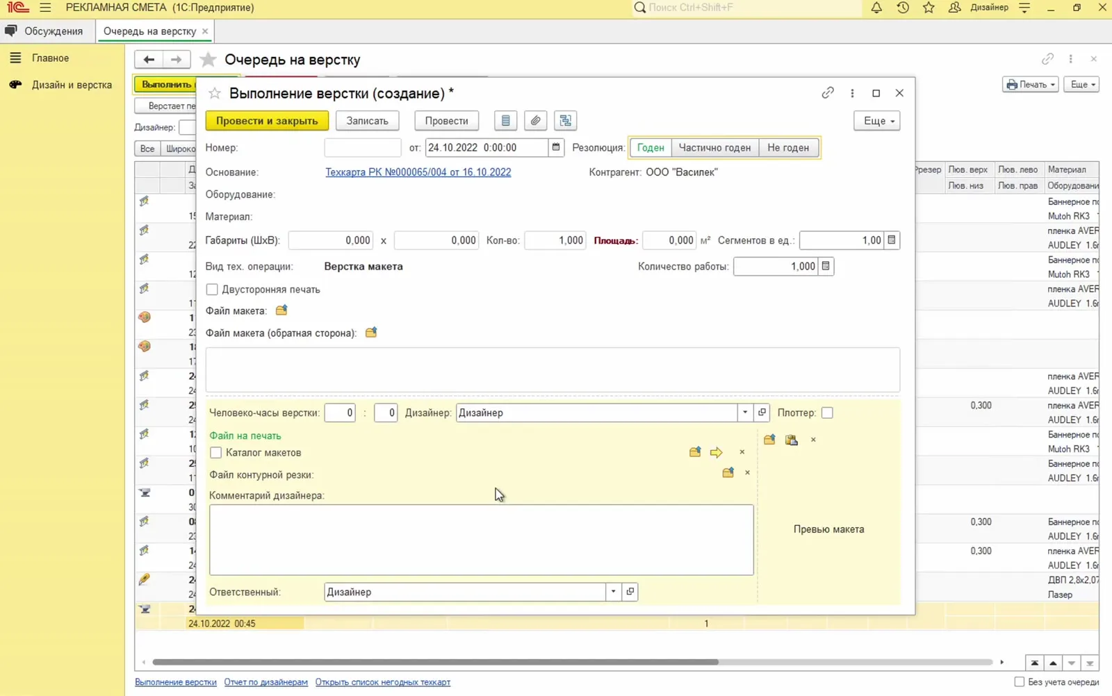Click the horizontal scrollbar of the queue table

coord(435,662)
